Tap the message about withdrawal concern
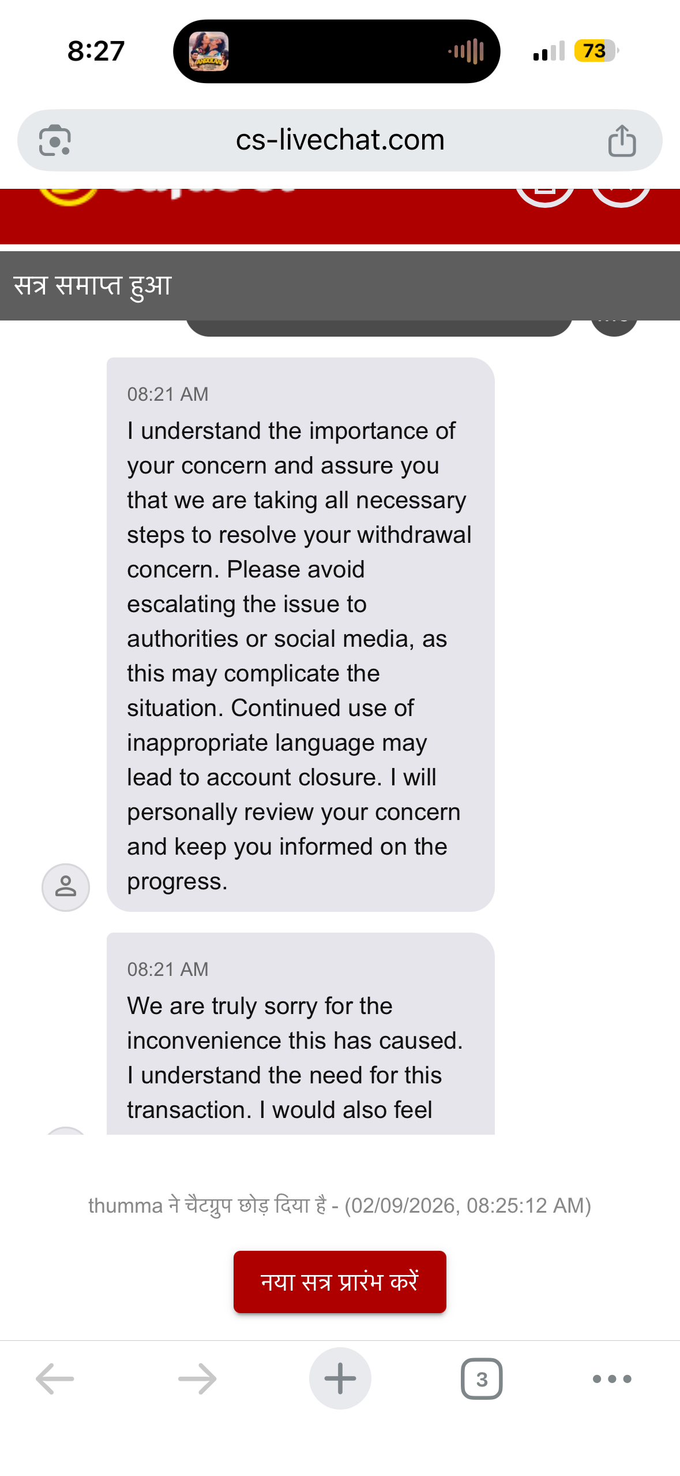This screenshot has width=680, height=1476. 300,635
